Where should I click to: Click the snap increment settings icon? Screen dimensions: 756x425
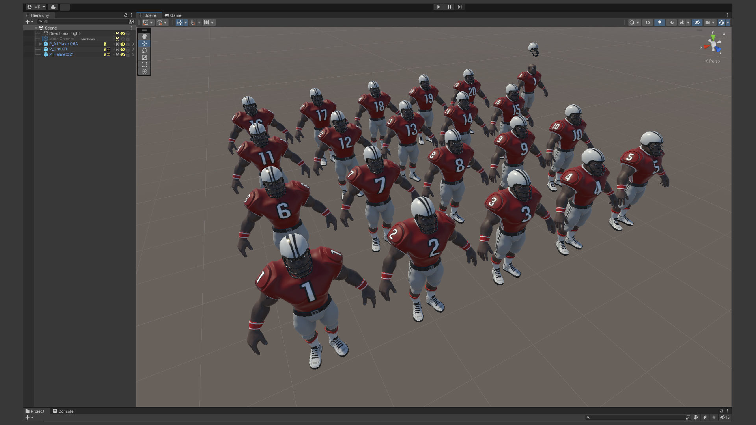tap(206, 22)
